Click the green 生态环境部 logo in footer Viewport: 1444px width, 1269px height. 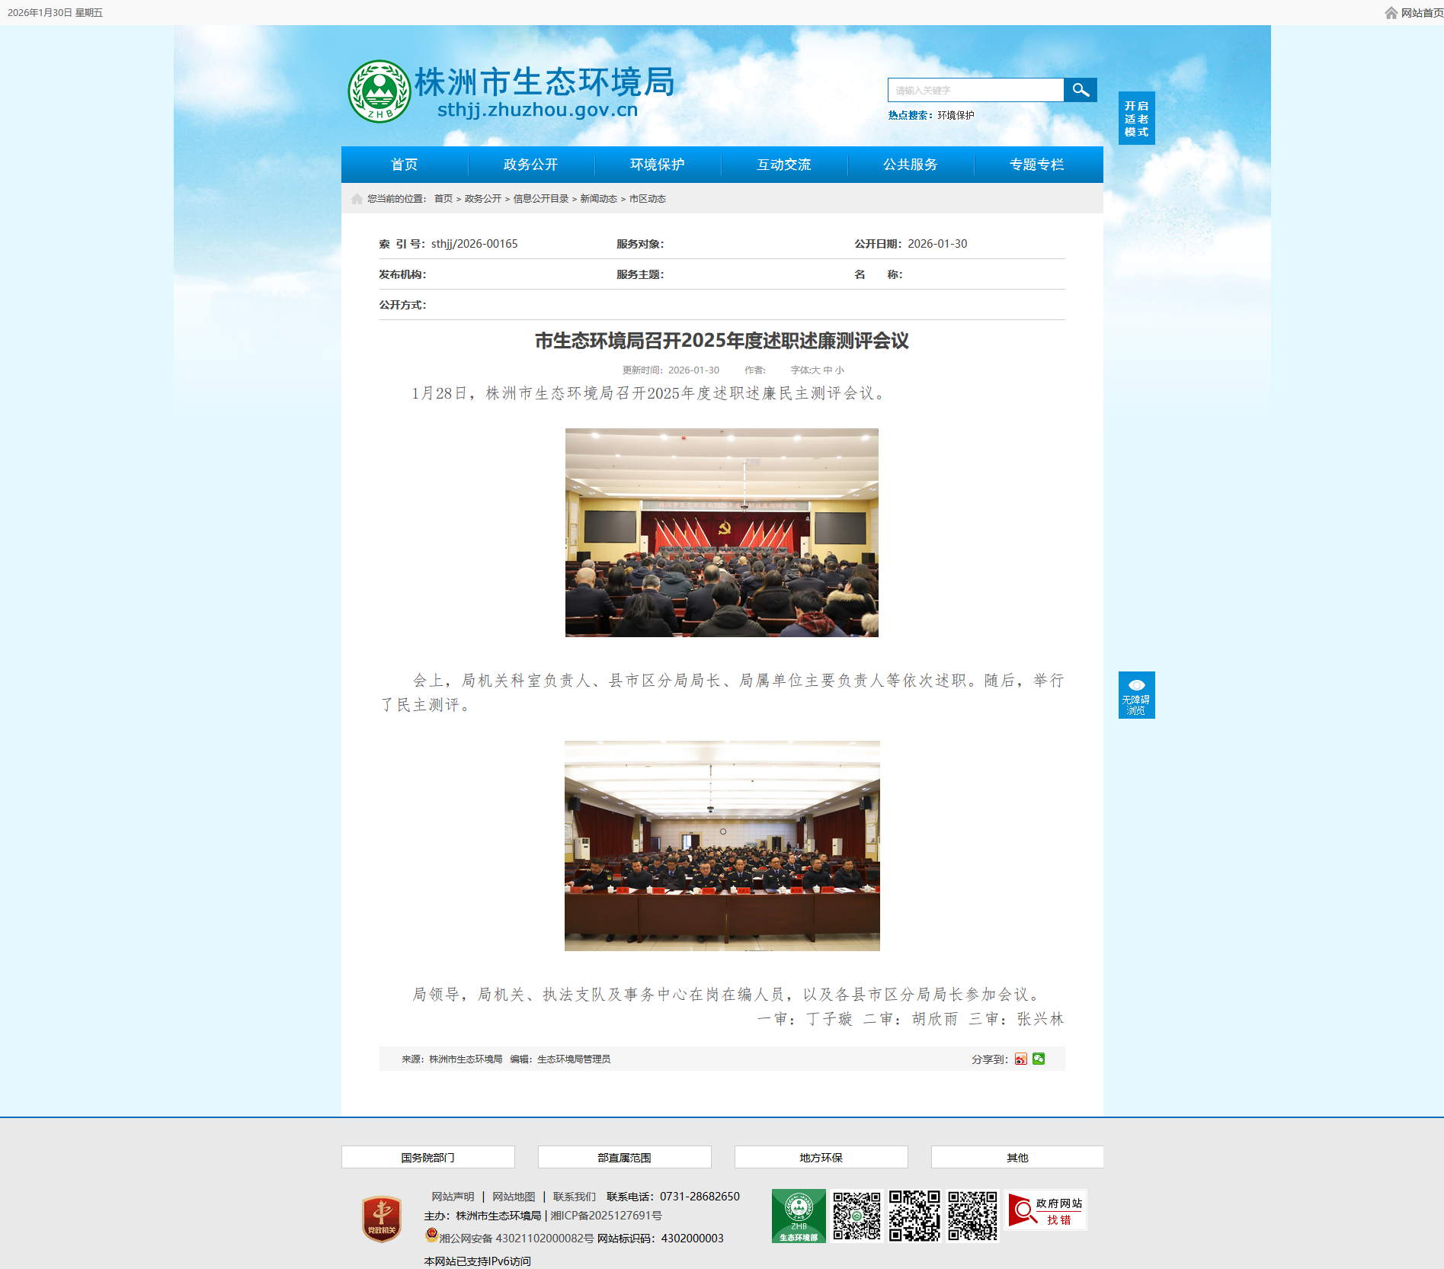pos(798,1216)
